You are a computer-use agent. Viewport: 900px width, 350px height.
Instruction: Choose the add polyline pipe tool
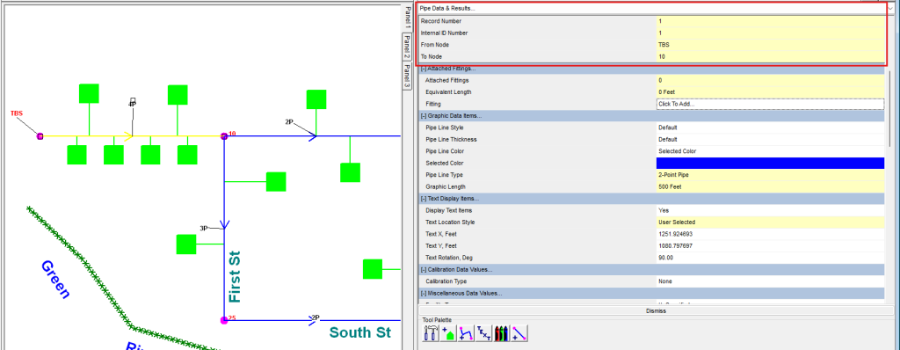click(466, 332)
